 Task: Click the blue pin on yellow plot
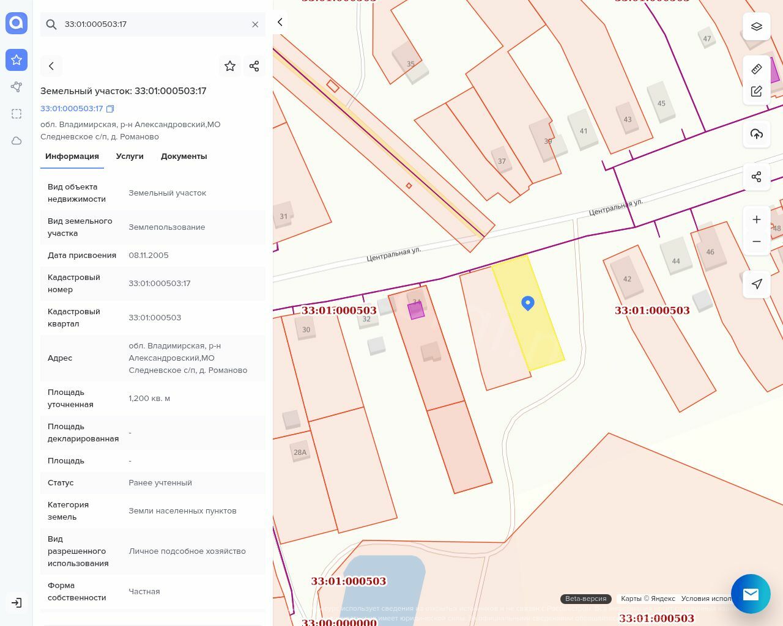528,303
